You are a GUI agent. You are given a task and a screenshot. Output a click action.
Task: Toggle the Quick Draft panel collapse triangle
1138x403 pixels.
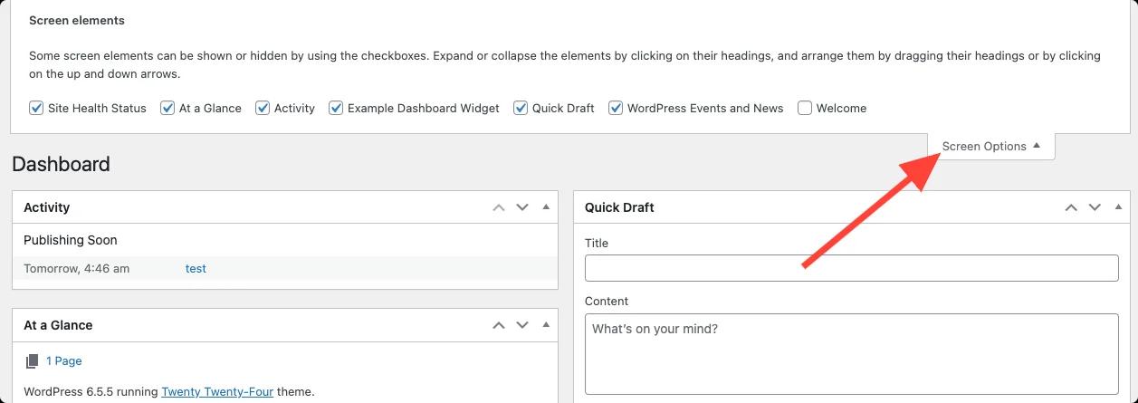1119,207
